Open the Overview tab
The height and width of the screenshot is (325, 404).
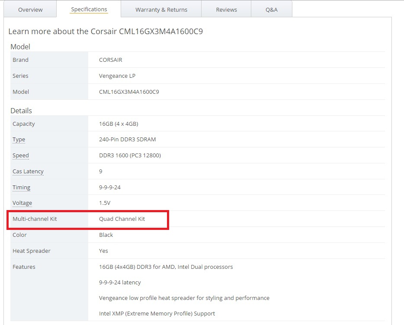click(x=30, y=10)
